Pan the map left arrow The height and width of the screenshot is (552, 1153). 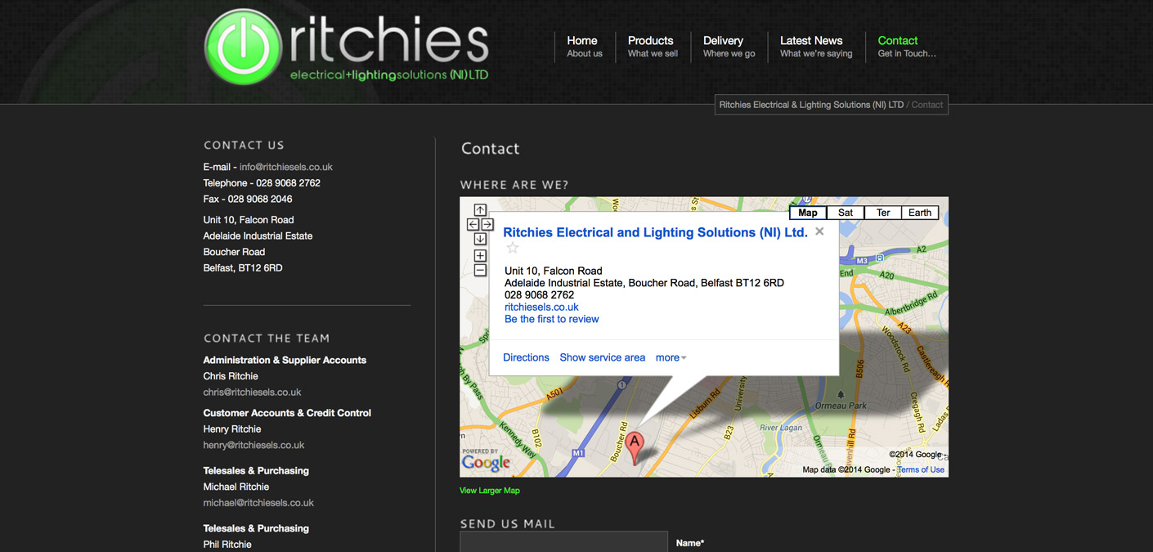pos(473,224)
